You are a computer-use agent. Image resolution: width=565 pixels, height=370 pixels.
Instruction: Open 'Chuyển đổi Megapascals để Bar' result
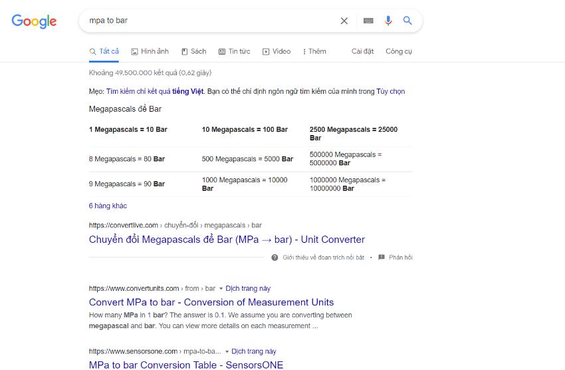click(227, 240)
